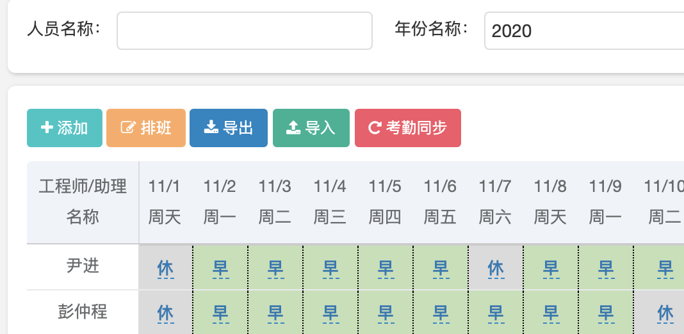Click 彭仲程's 休 shift on 11/10
The image size is (684, 334).
point(665,313)
